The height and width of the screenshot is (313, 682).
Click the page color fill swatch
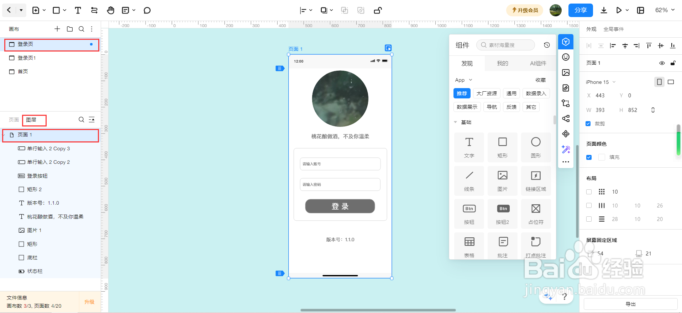(x=602, y=157)
